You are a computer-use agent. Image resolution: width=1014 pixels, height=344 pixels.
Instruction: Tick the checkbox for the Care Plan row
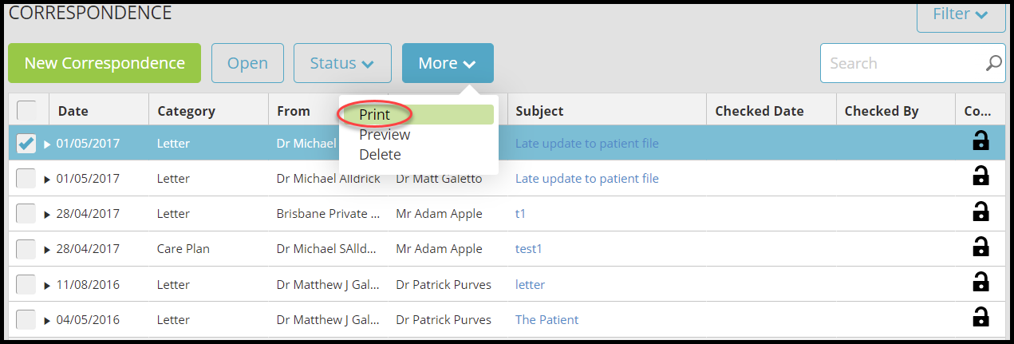26,249
